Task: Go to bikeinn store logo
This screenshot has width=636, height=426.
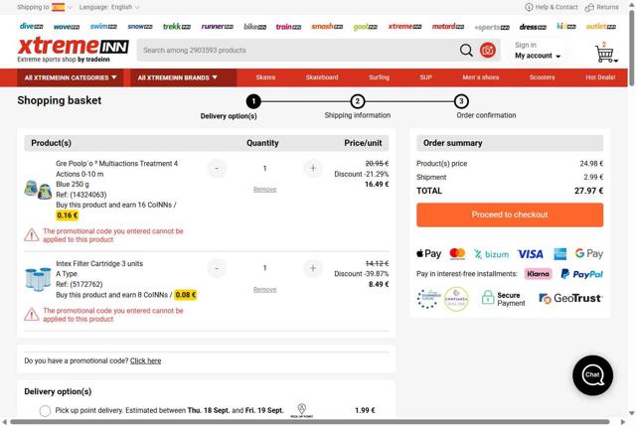Action: point(255,27)
